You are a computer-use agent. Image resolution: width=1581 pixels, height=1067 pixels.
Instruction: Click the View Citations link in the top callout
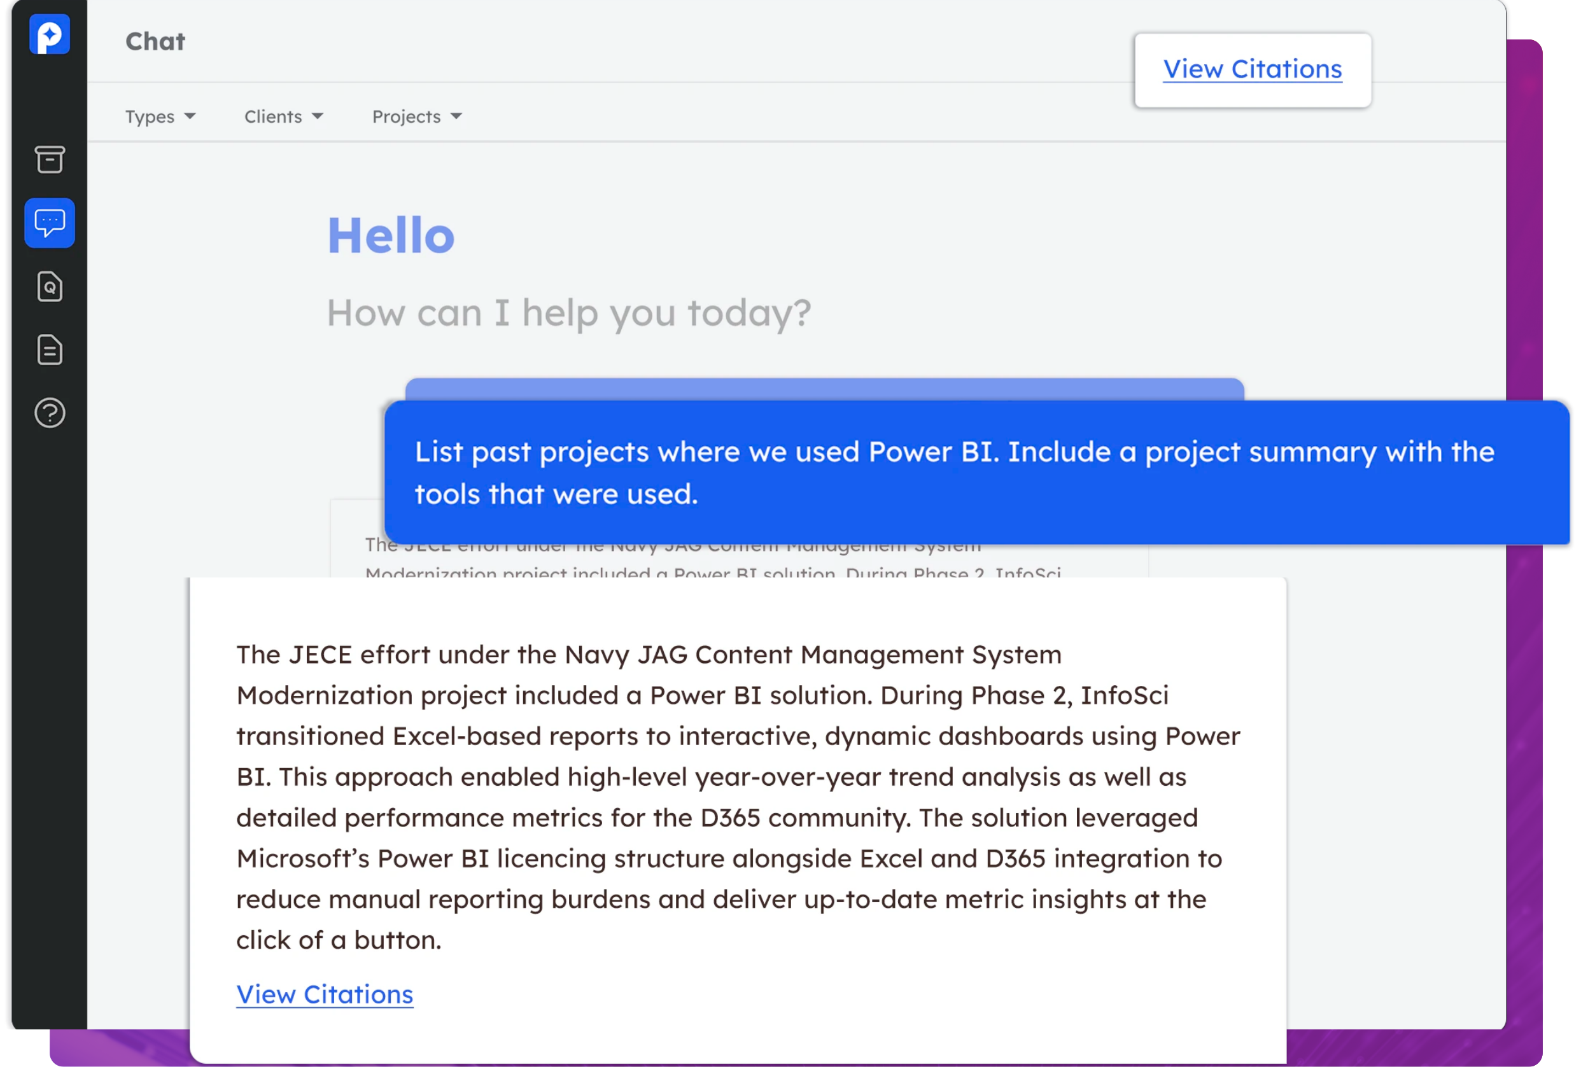pos(1253,69)
